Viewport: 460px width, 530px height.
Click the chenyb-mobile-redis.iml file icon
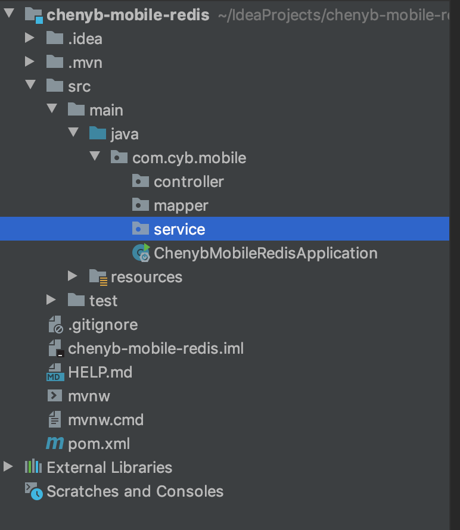(56, 348)
